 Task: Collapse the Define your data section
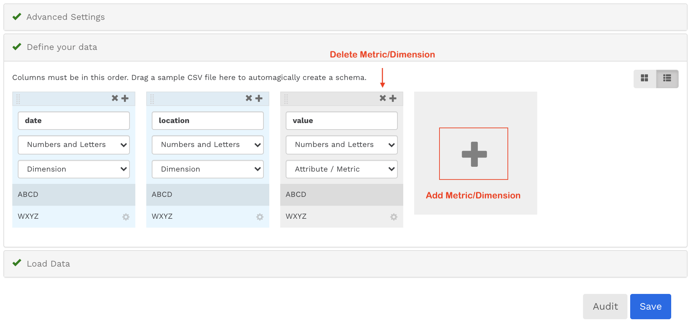coord(62,47)
